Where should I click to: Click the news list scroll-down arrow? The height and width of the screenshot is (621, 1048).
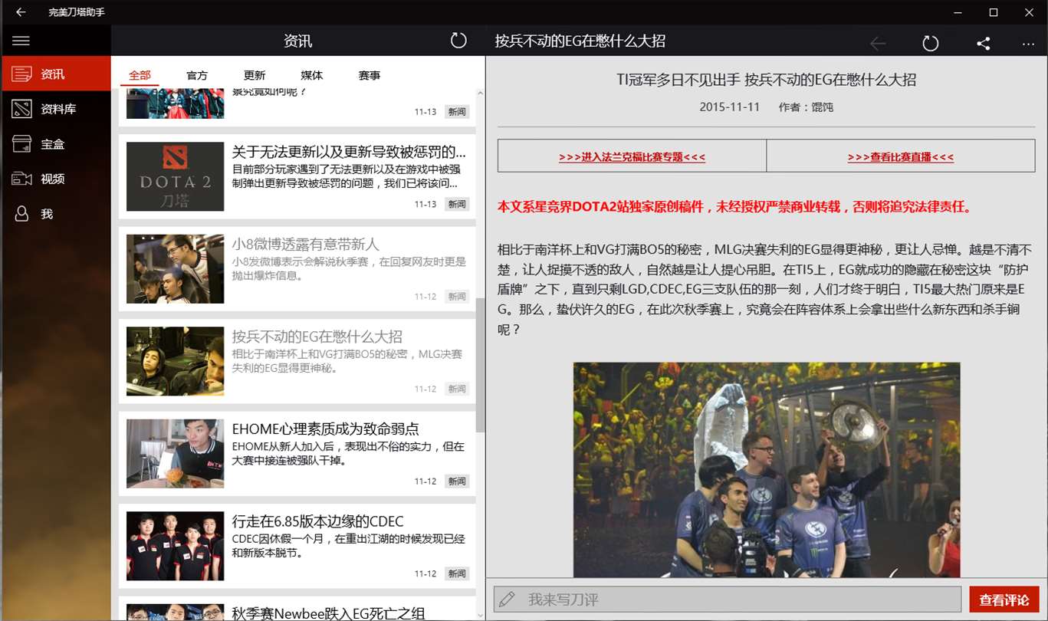(481, 615)
